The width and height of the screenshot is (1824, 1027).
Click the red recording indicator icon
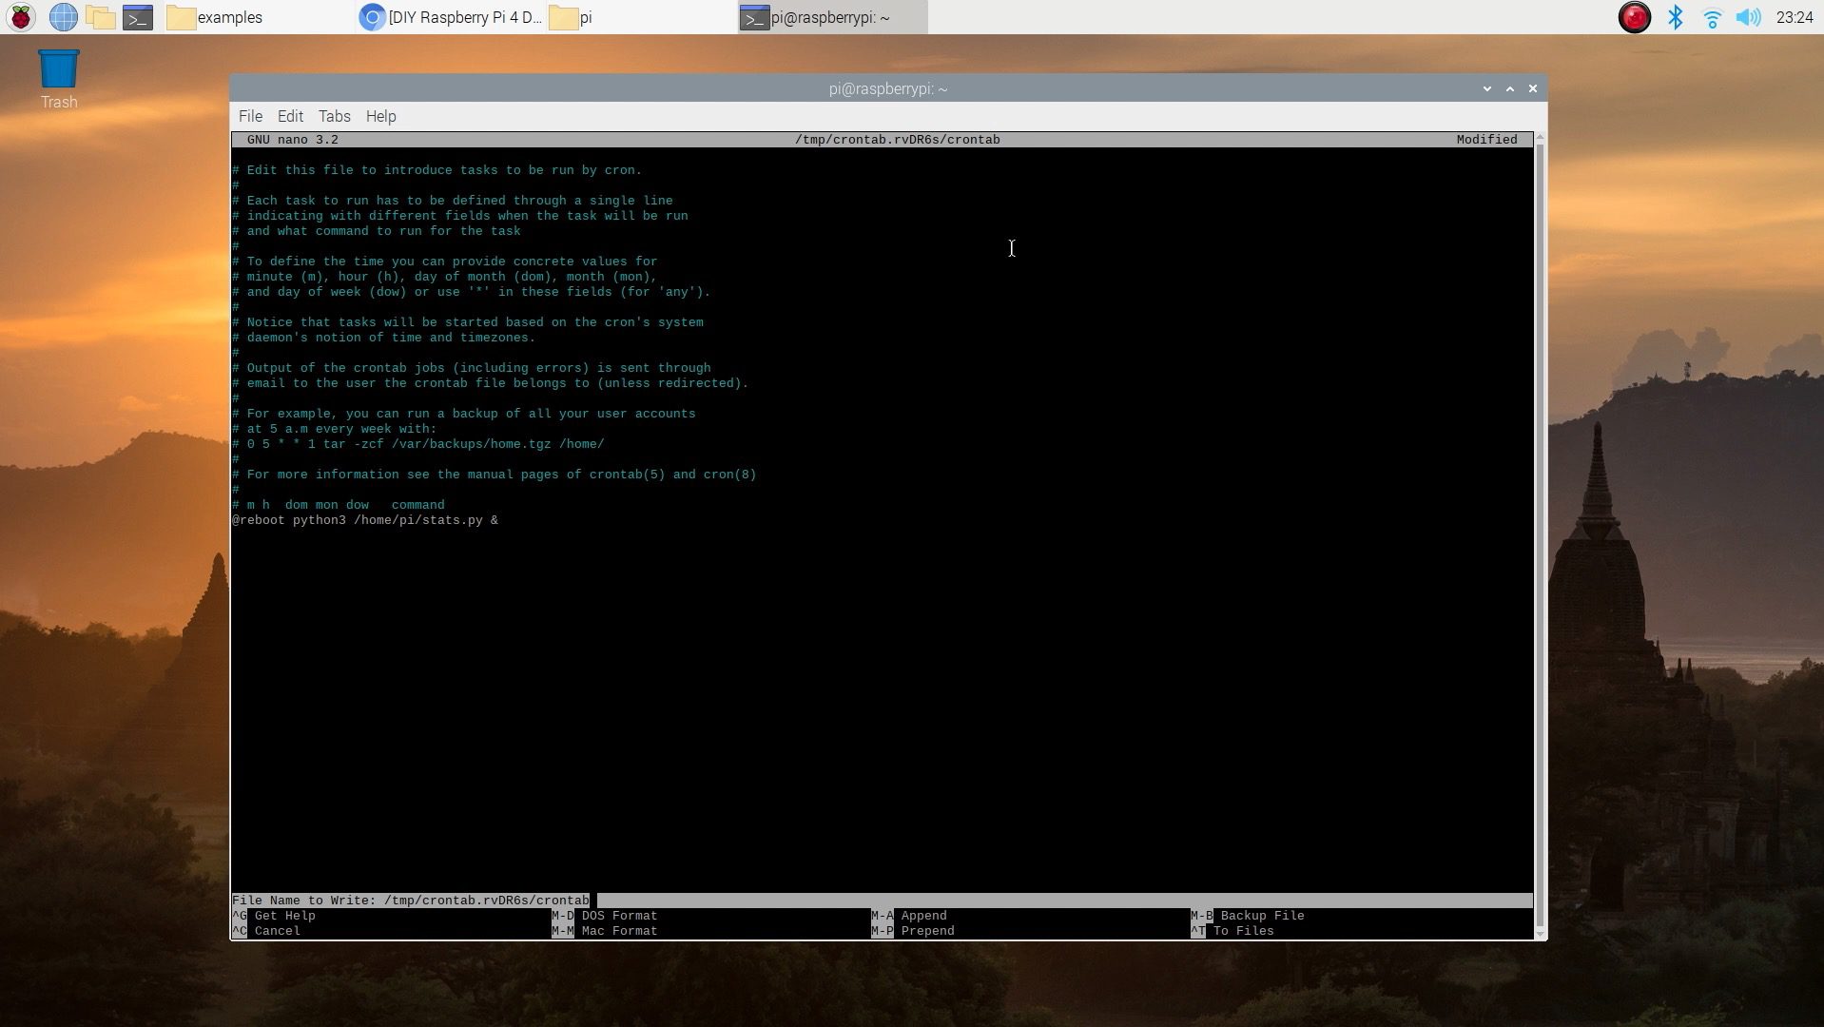(x=1634, y=17)
